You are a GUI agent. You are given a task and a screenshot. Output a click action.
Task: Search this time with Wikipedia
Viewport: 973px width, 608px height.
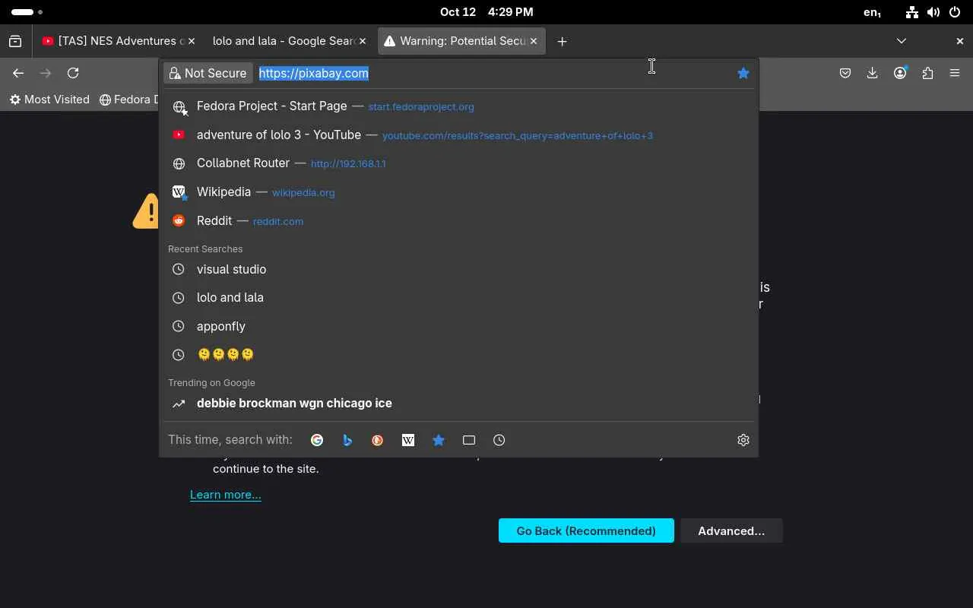coord(408,440)
